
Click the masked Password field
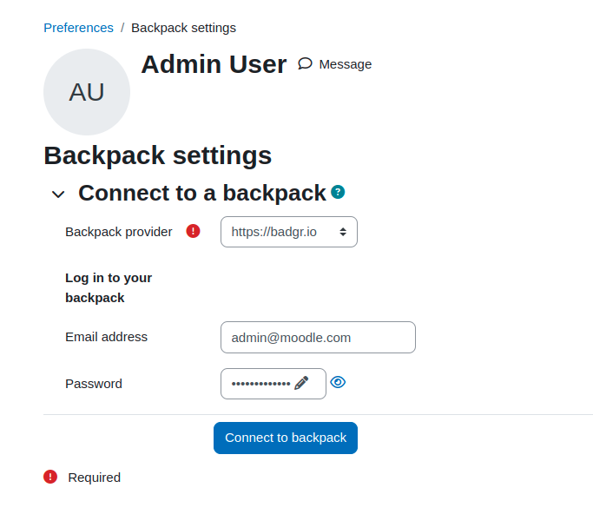click(x=273, y=384)
